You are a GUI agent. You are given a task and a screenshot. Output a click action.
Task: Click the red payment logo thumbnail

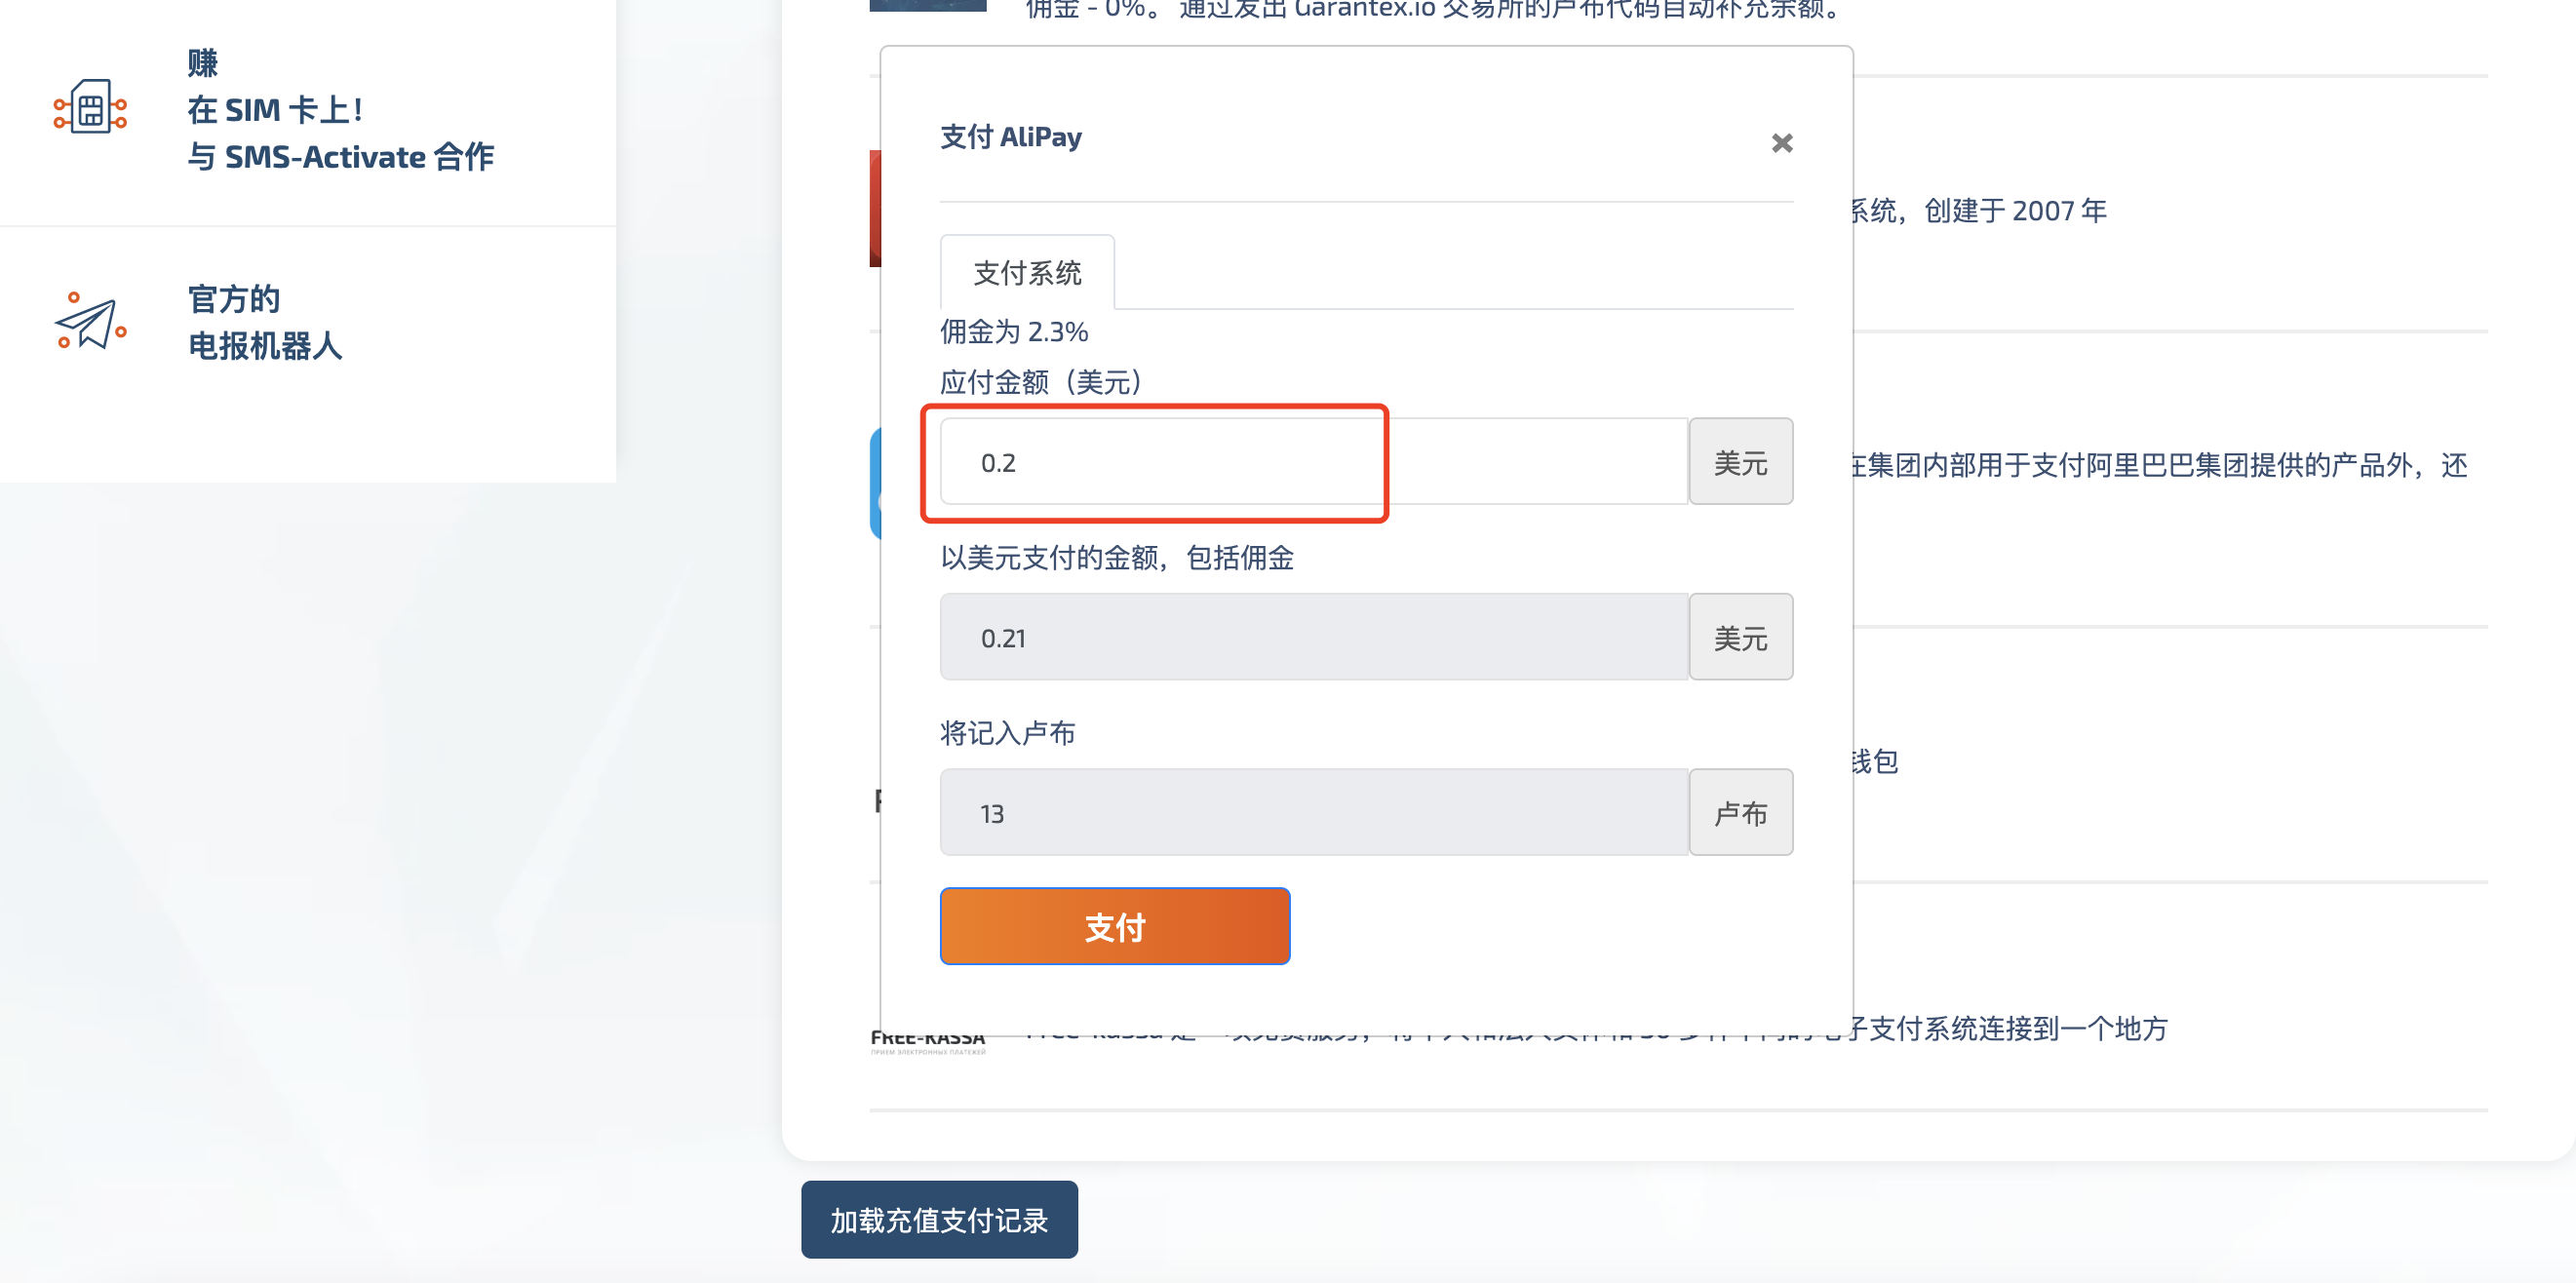pos(875,208)
